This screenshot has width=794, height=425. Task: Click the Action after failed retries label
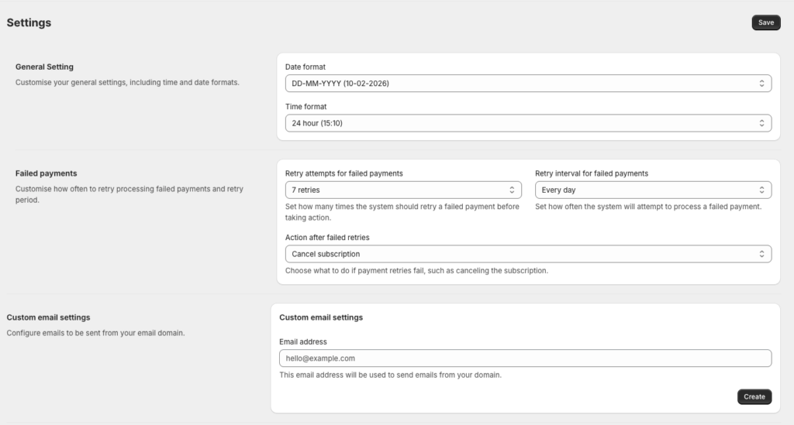coord(326,238)
